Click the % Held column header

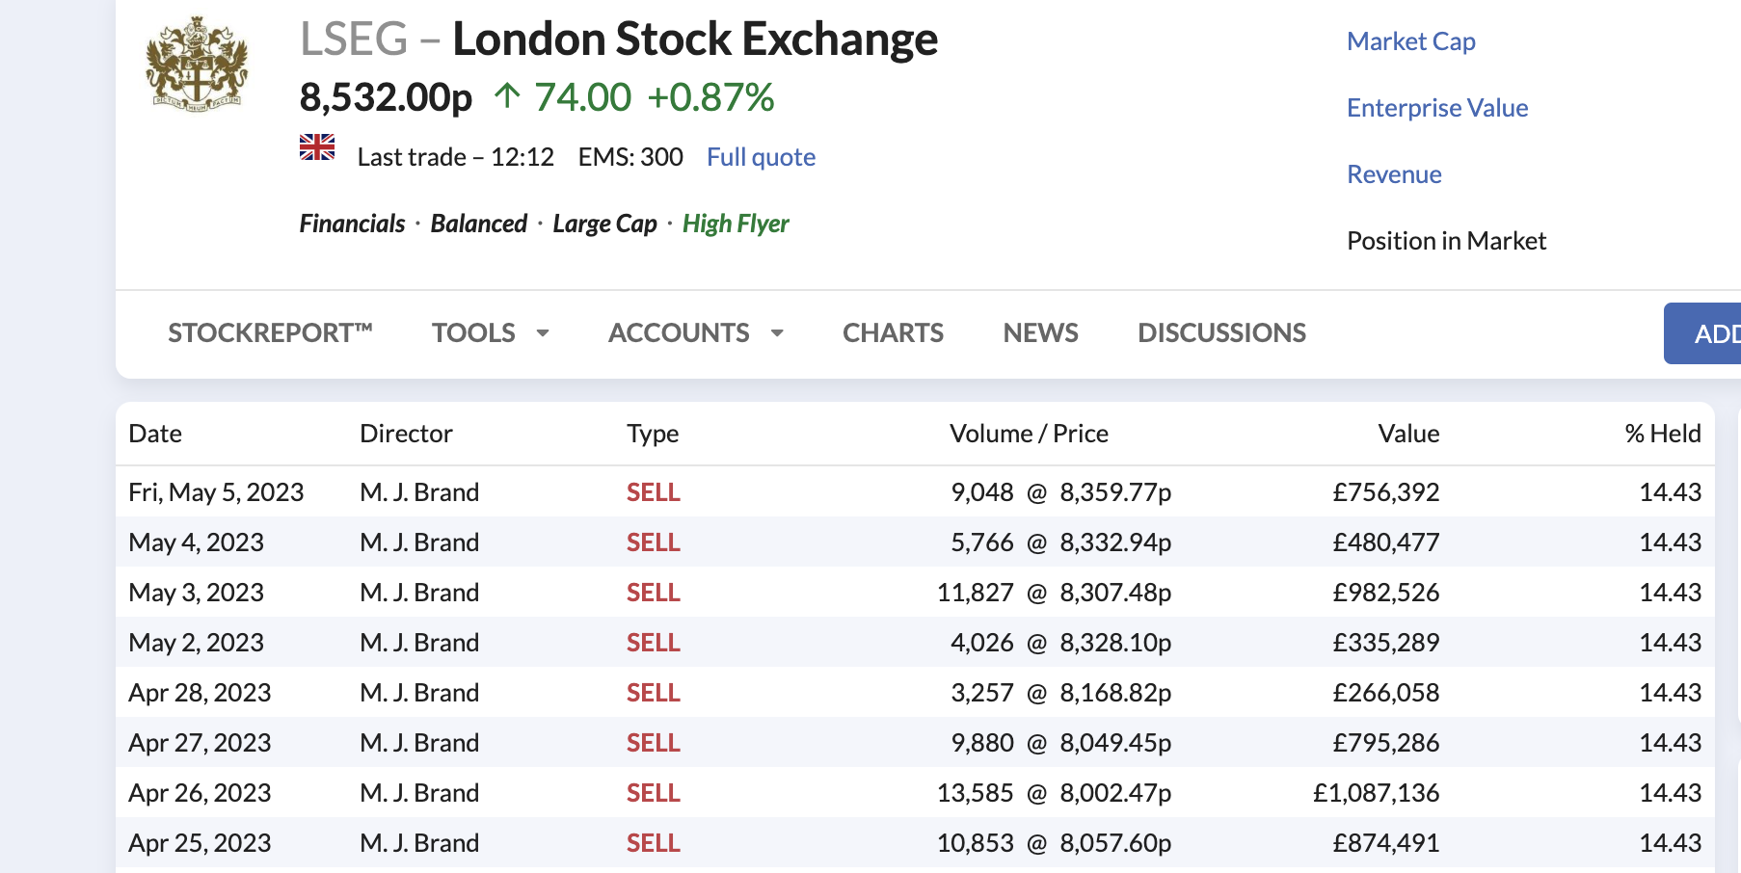coord(1663,434)
